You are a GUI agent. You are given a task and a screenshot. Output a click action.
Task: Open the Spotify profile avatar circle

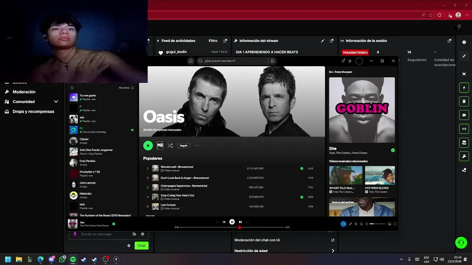pos(359,61)
